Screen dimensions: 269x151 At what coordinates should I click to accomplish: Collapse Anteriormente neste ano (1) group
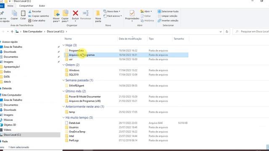click(63, 107)
